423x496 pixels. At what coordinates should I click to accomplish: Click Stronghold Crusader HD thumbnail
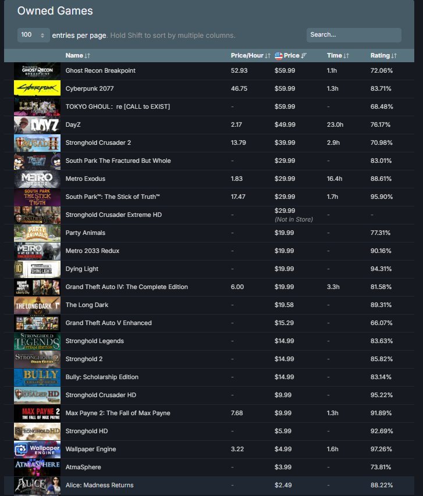[37, 395]
